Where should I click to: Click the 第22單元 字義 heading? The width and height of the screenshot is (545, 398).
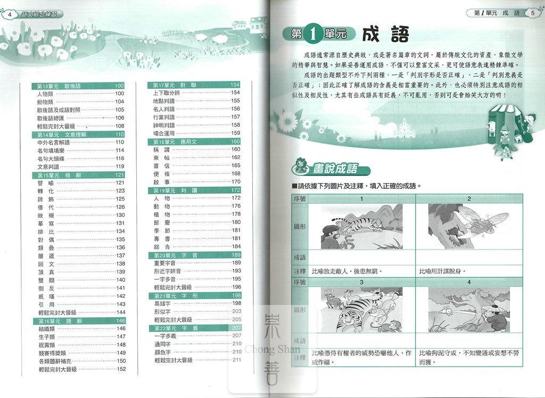point(195,328)
